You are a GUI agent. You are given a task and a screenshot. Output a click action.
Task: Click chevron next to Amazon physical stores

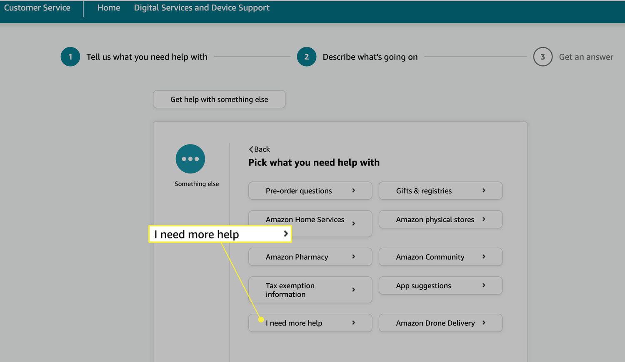[x=484, y=219]
